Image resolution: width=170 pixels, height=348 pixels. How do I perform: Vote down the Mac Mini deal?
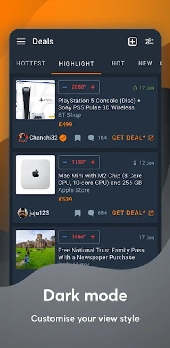[65, 162]
